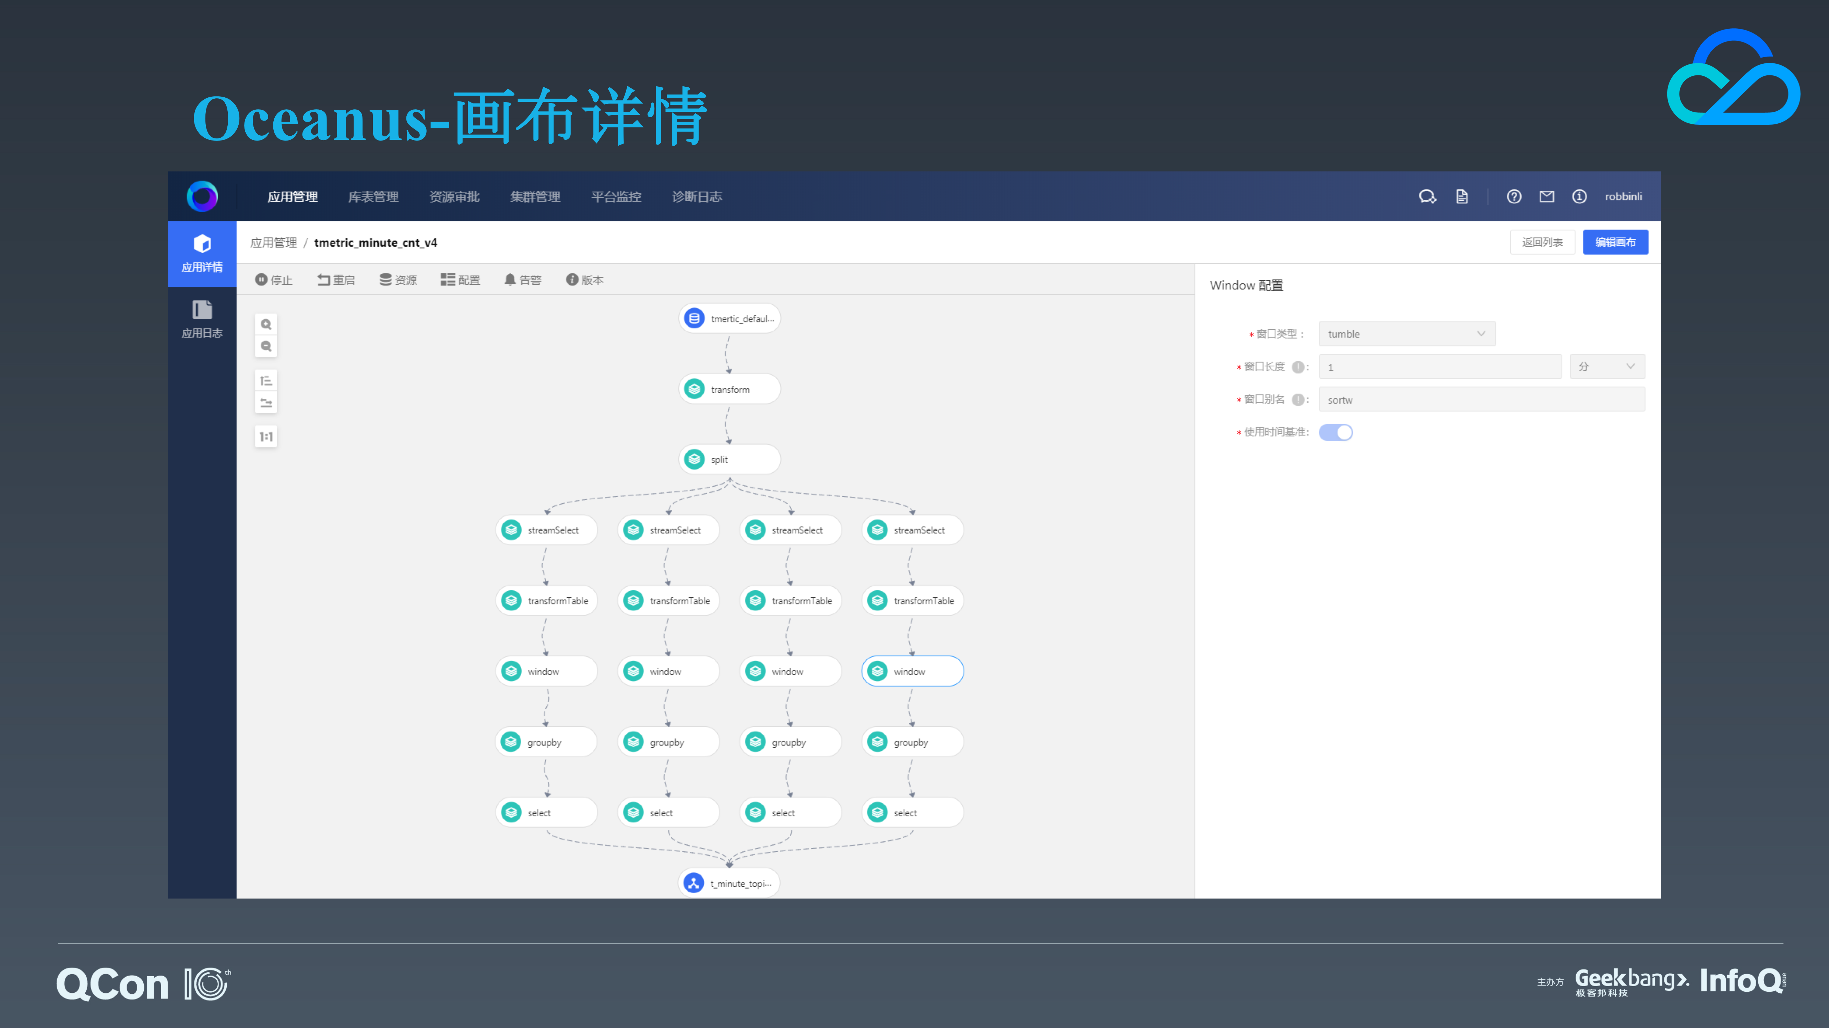Open the document icon in header
This screenshot has height=1028, width=1829.
pyautogui.click(x=1461, y=196)
